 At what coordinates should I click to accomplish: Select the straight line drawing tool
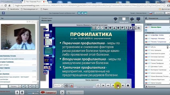pyautogui.click(x=102, y=28)
